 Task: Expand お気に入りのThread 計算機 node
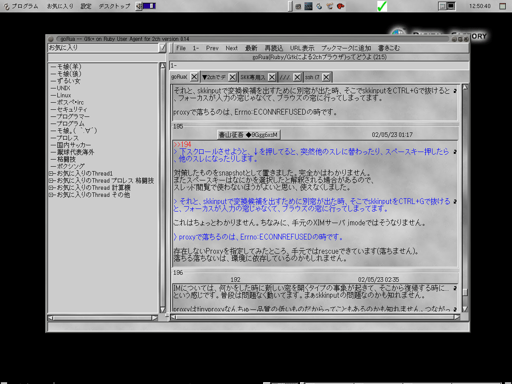(51, 188)
